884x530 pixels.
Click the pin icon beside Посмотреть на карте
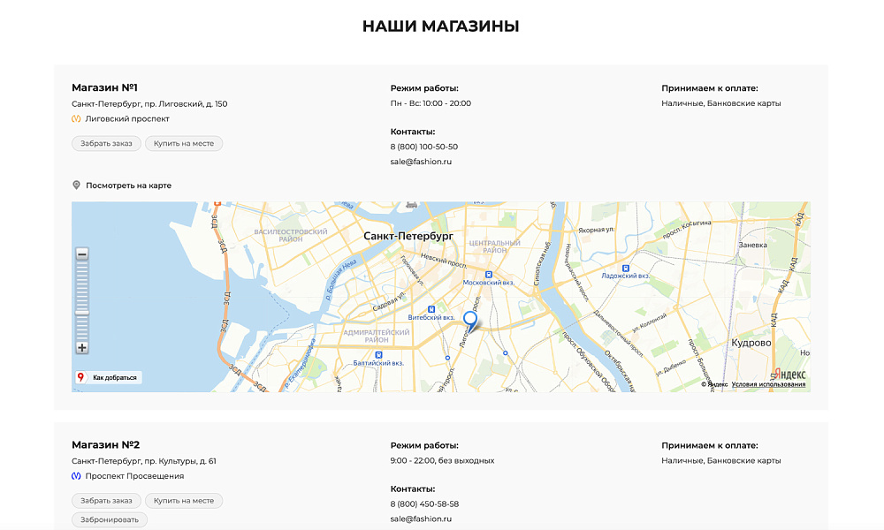75,185
